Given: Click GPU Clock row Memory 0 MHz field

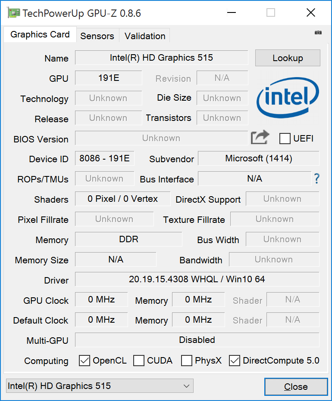Looking at the screenshot, I should point(198,299).
